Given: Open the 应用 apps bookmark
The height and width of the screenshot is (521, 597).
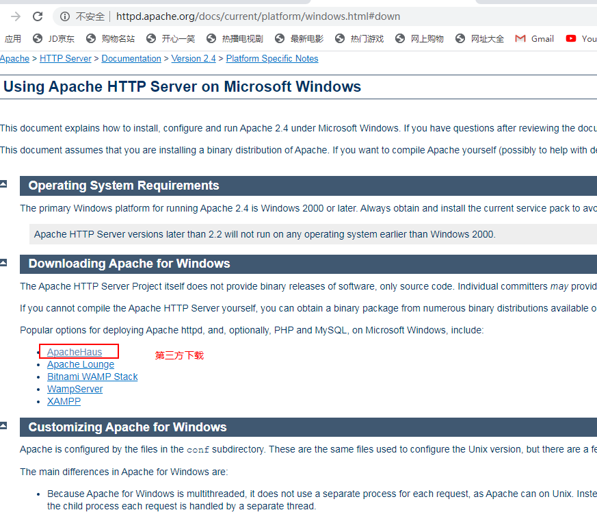Looking at the screenshot, I should [x=12, y=38].
